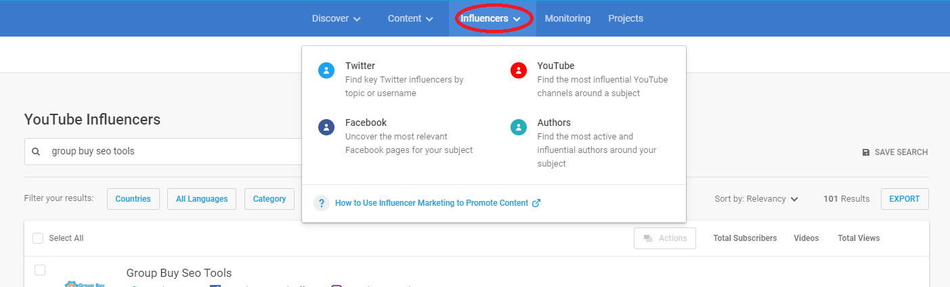Click the Total Views column header

click(859, 238)
